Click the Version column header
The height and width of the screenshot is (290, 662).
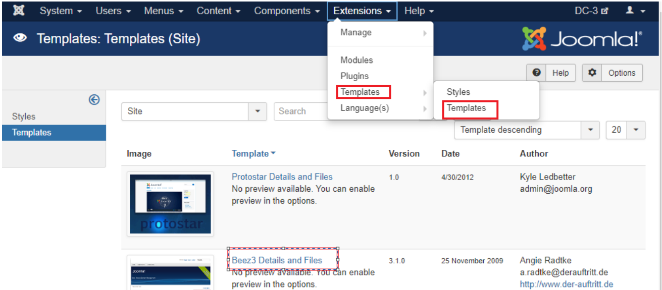click(x=404, y=154)
